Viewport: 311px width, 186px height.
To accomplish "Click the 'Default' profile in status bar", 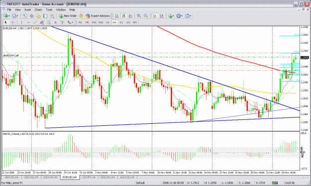I will coord(140,183).
